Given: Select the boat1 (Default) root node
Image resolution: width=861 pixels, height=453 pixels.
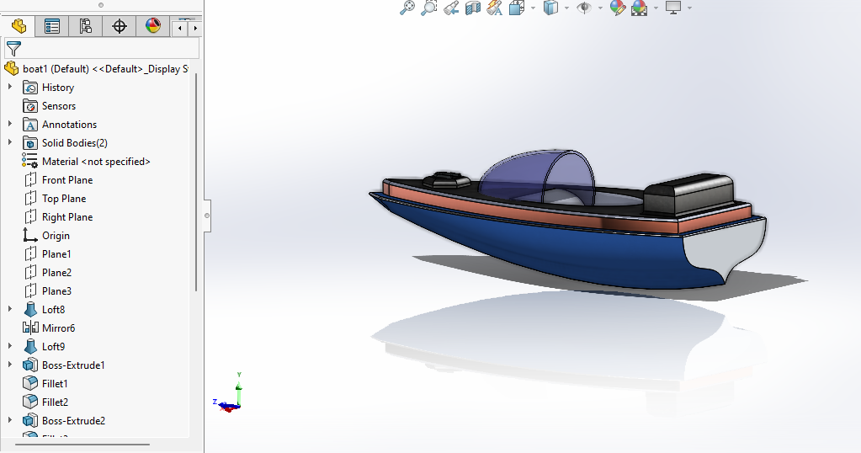Looking at the screenshot, I should tap(97, 69).
